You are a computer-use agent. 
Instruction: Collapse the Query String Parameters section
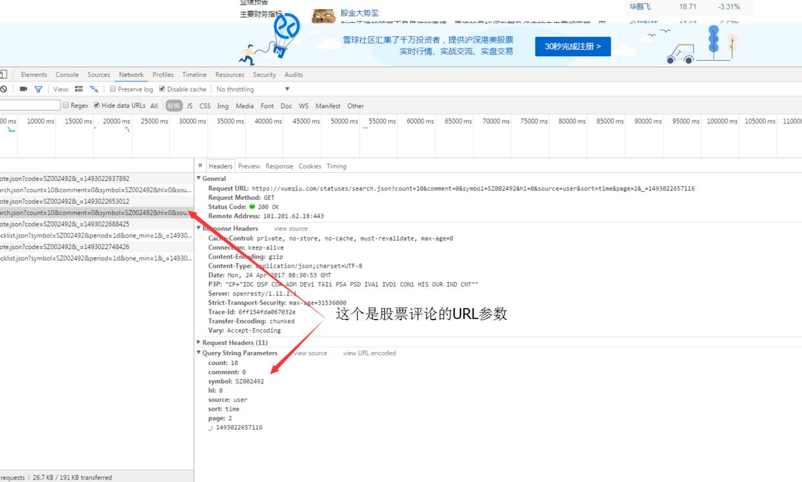[x=199, y=353]
